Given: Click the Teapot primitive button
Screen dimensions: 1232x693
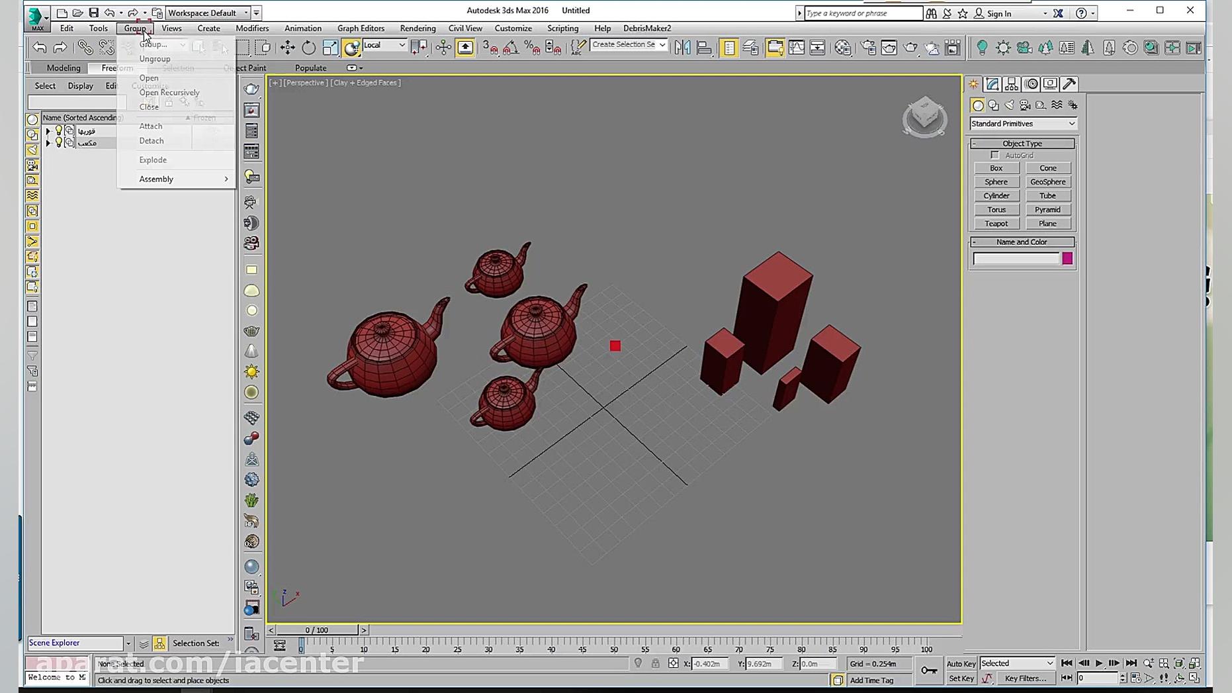Looking at the screenshot, I should [996, 224].
